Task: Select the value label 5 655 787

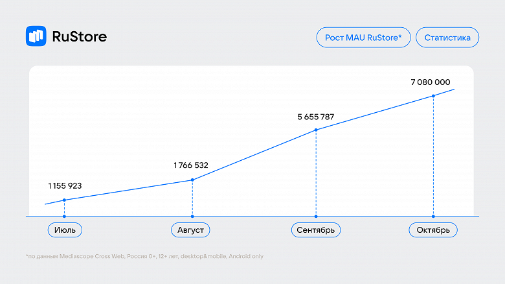Action: (316, 117)
